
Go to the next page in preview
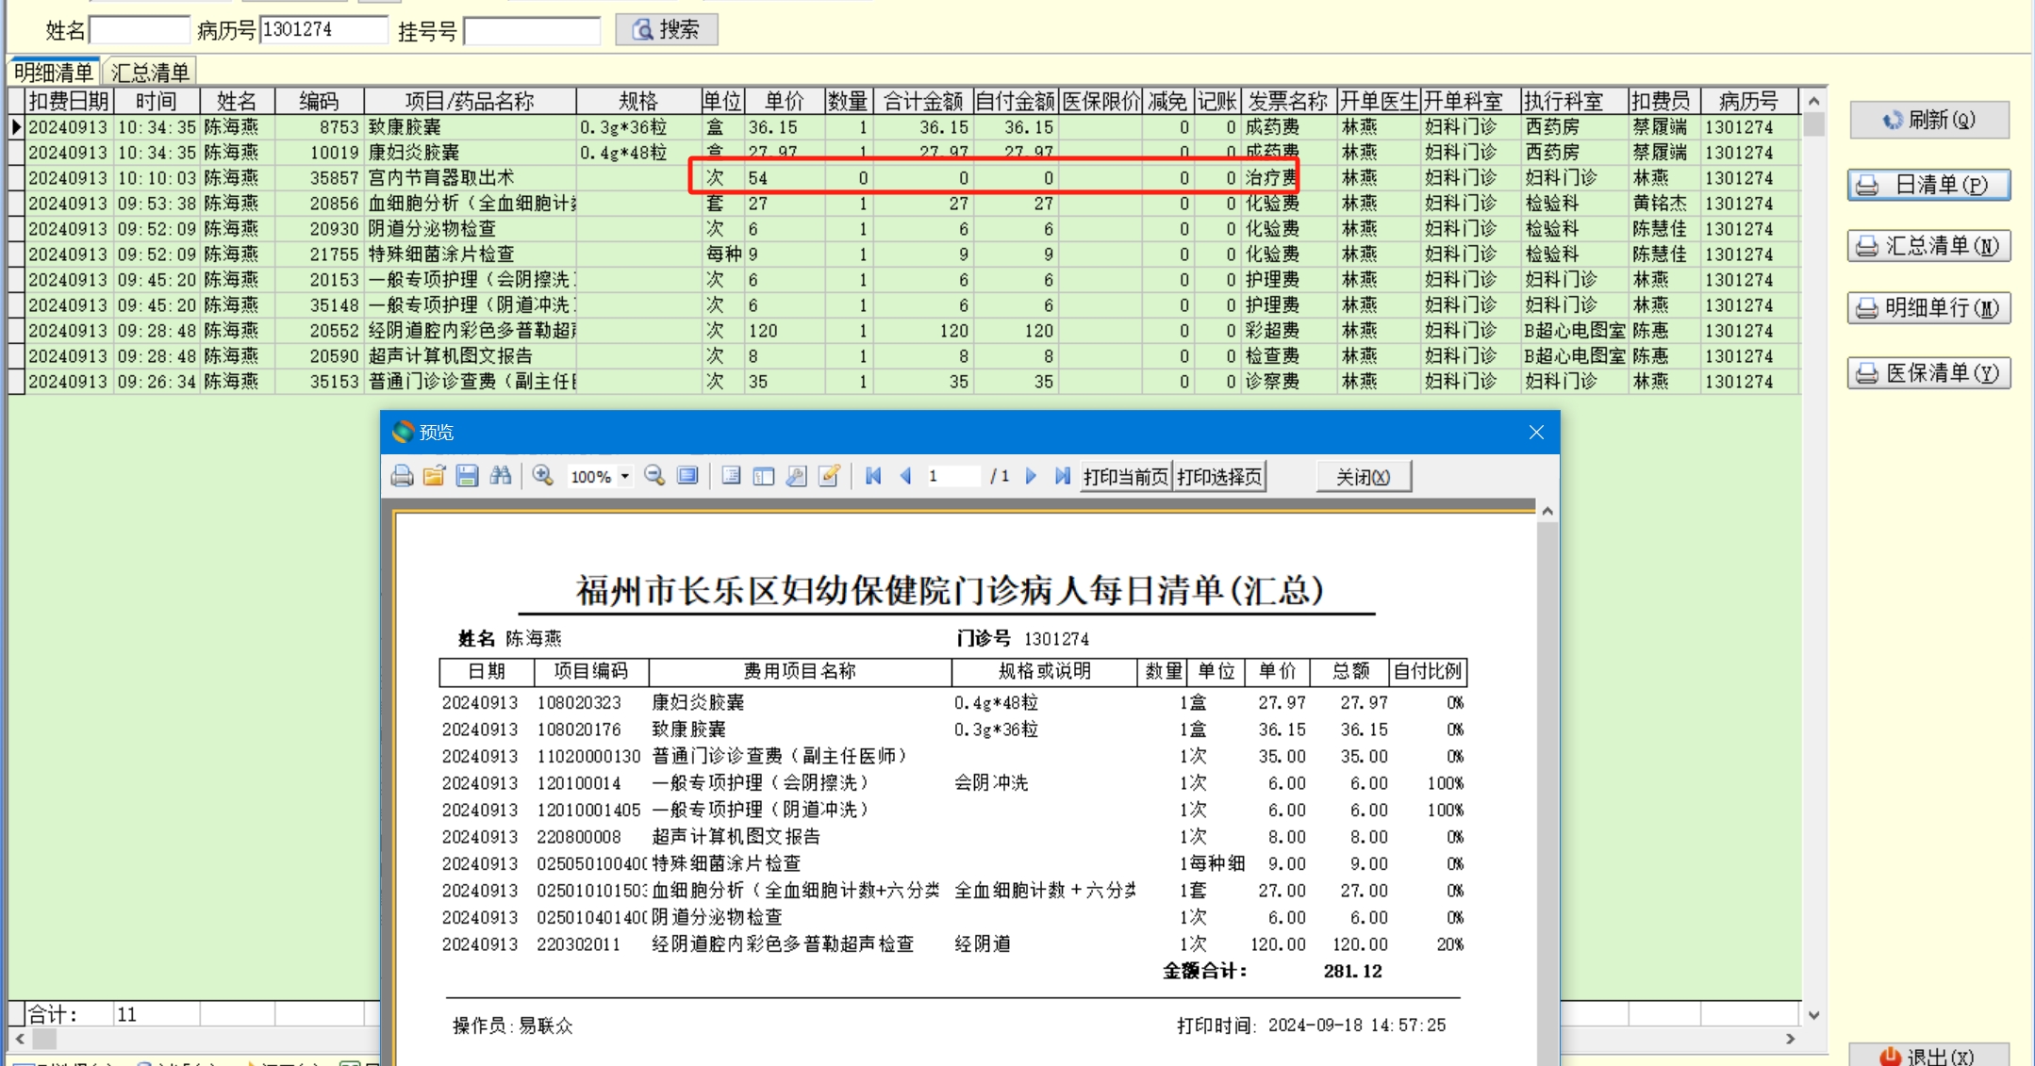pos(1031,476)
